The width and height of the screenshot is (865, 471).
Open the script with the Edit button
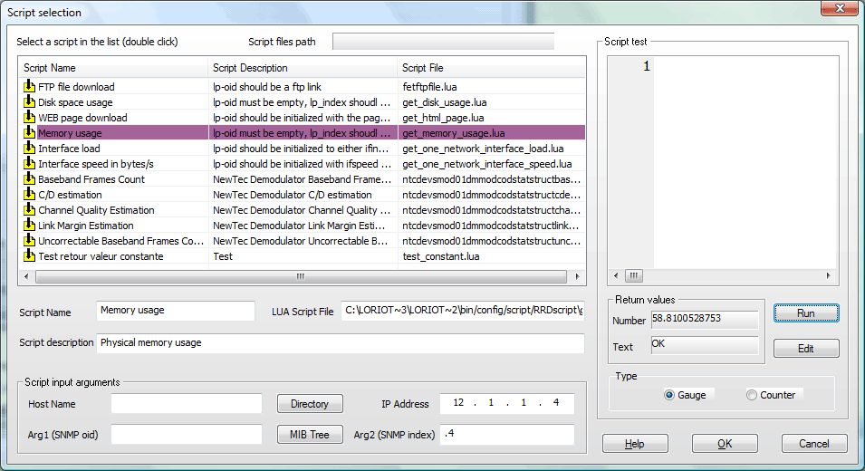806,349
